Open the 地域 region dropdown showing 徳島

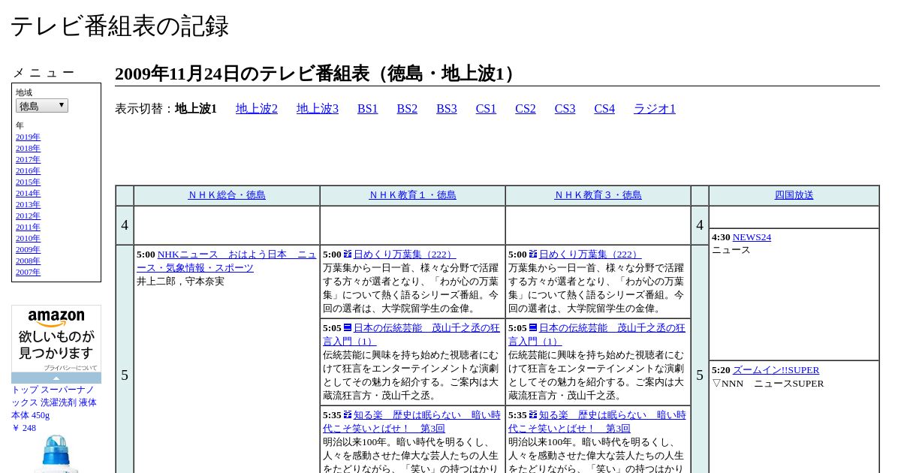click(42, 106)
